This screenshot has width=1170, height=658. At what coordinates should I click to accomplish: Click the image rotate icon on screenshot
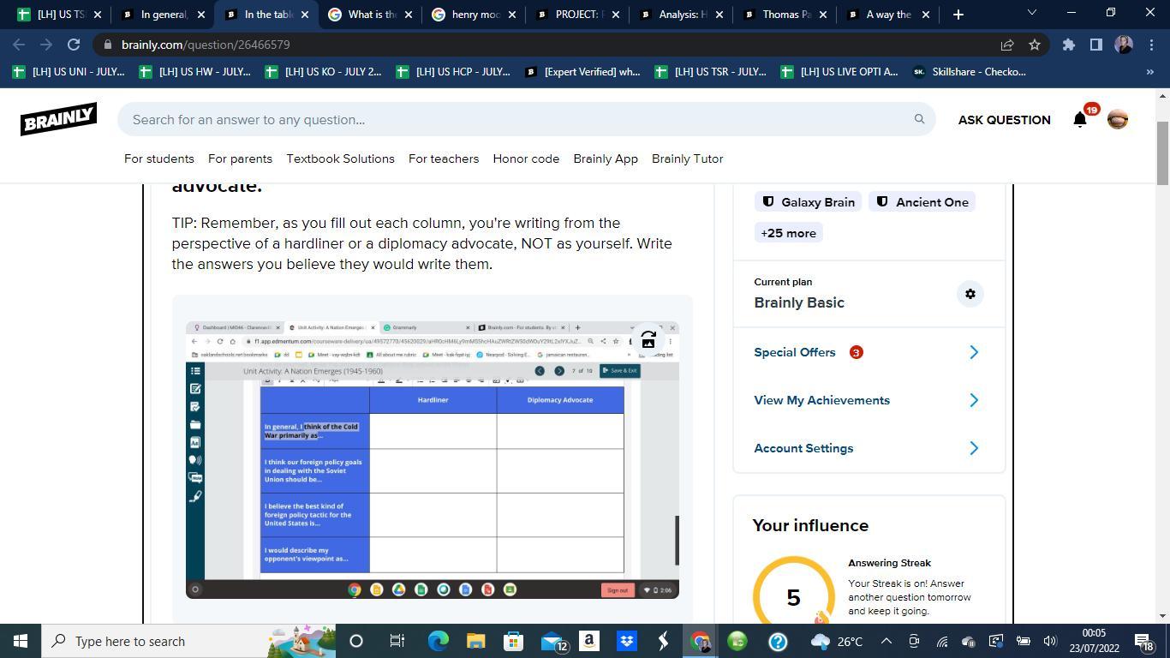point(648,340)
